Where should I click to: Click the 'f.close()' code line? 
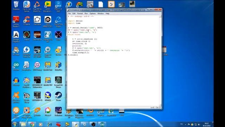pos(73,55)
